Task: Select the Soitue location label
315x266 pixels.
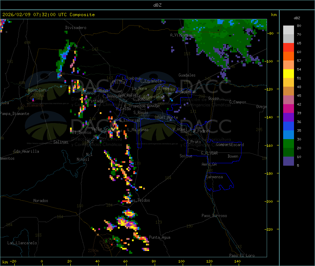Action: point(186,156)
